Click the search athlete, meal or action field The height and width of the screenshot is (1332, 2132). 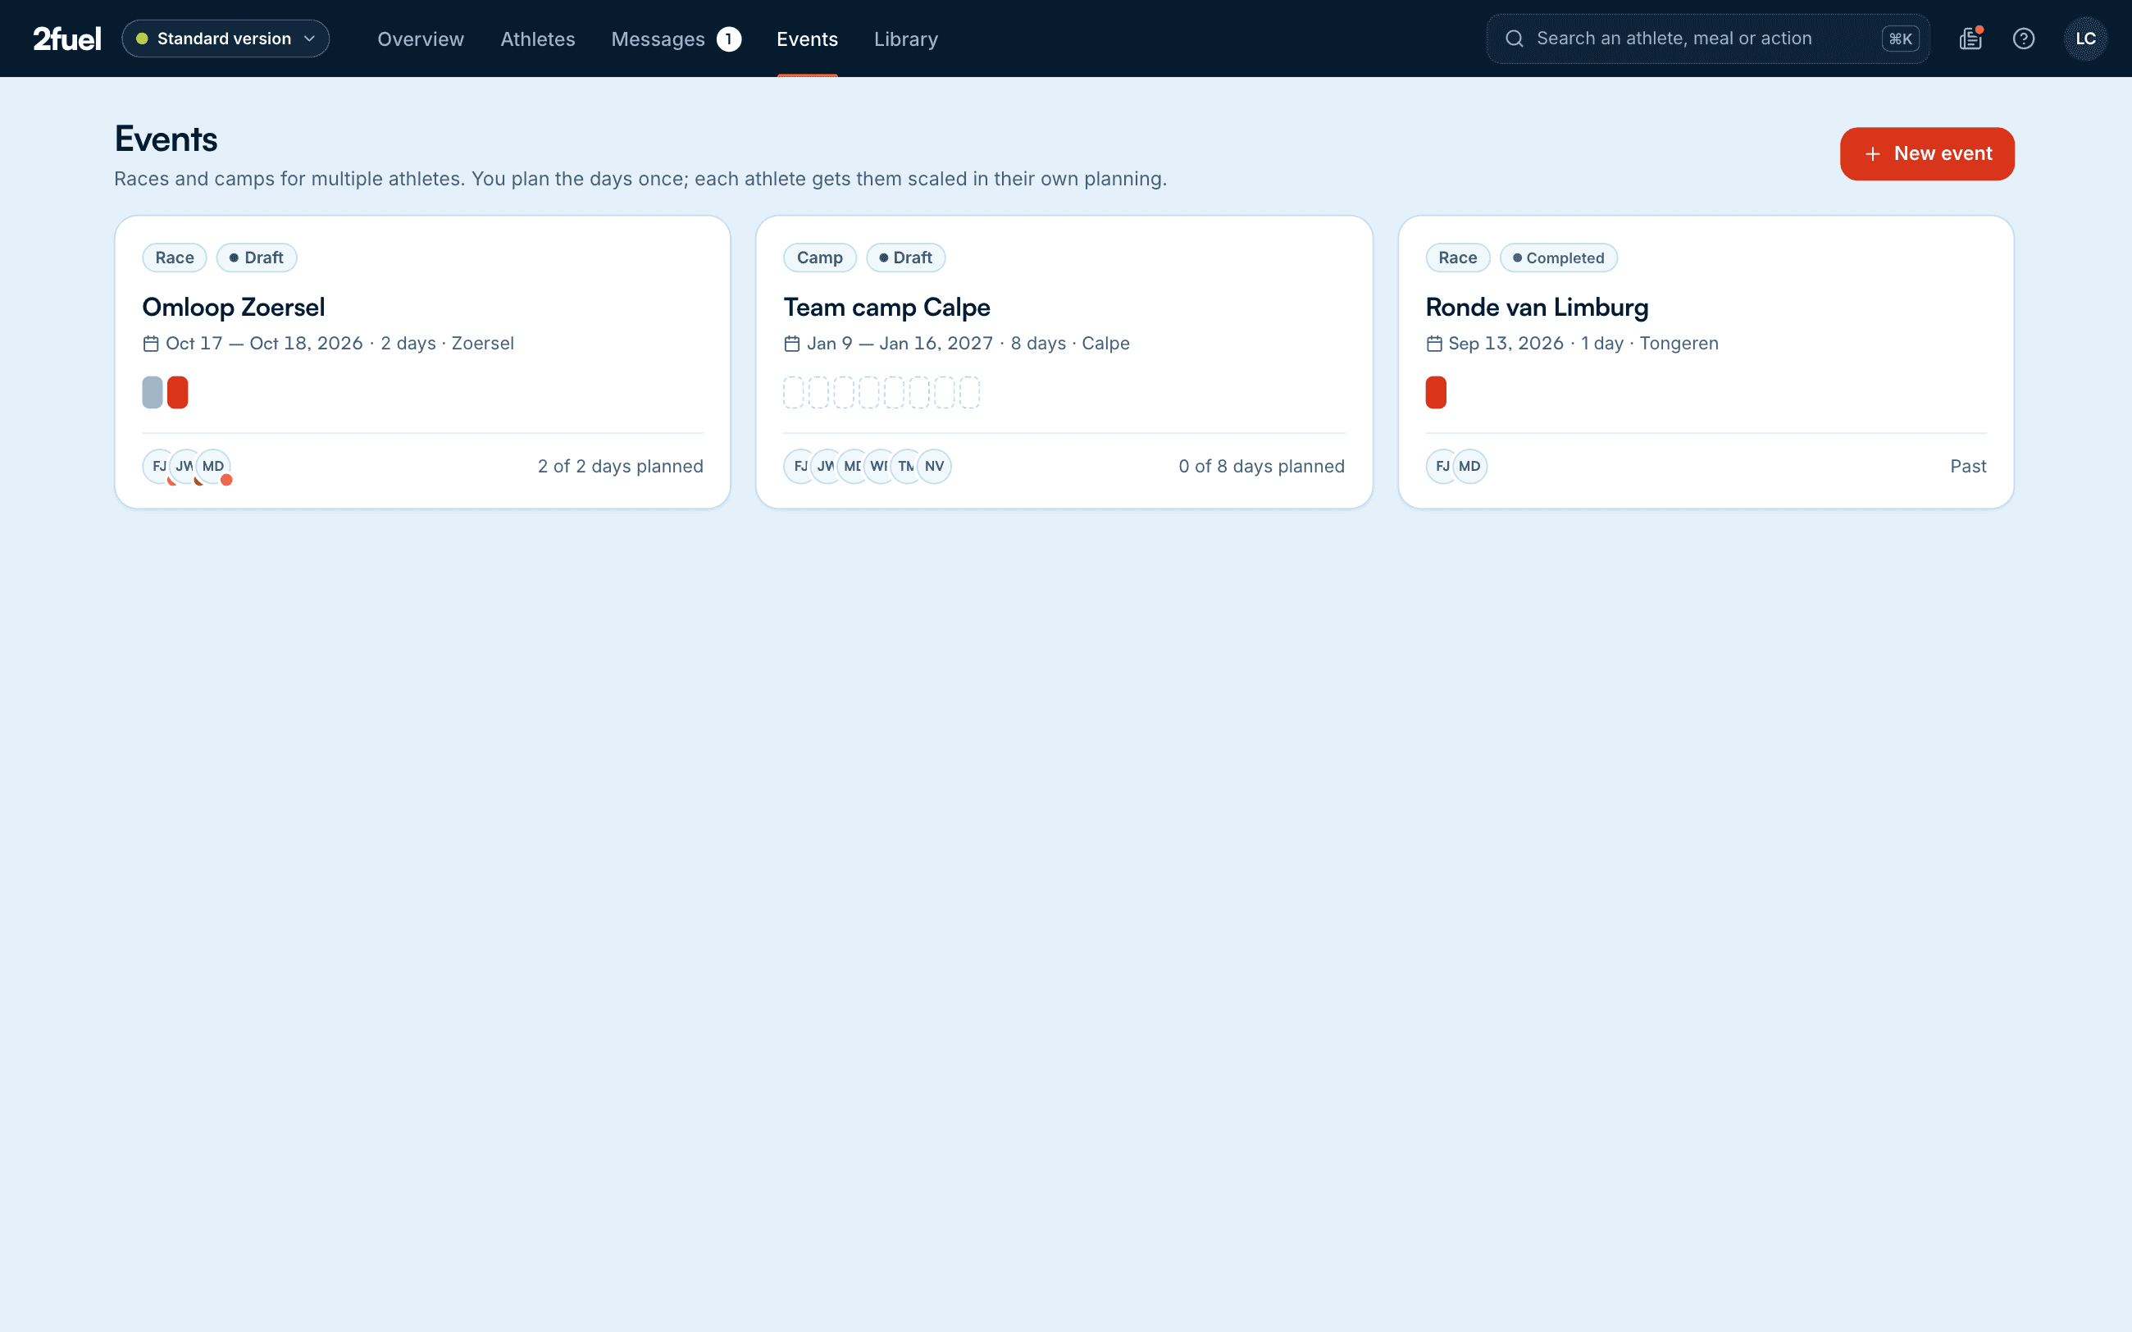pyautogui.click(x=1707, y=39)
